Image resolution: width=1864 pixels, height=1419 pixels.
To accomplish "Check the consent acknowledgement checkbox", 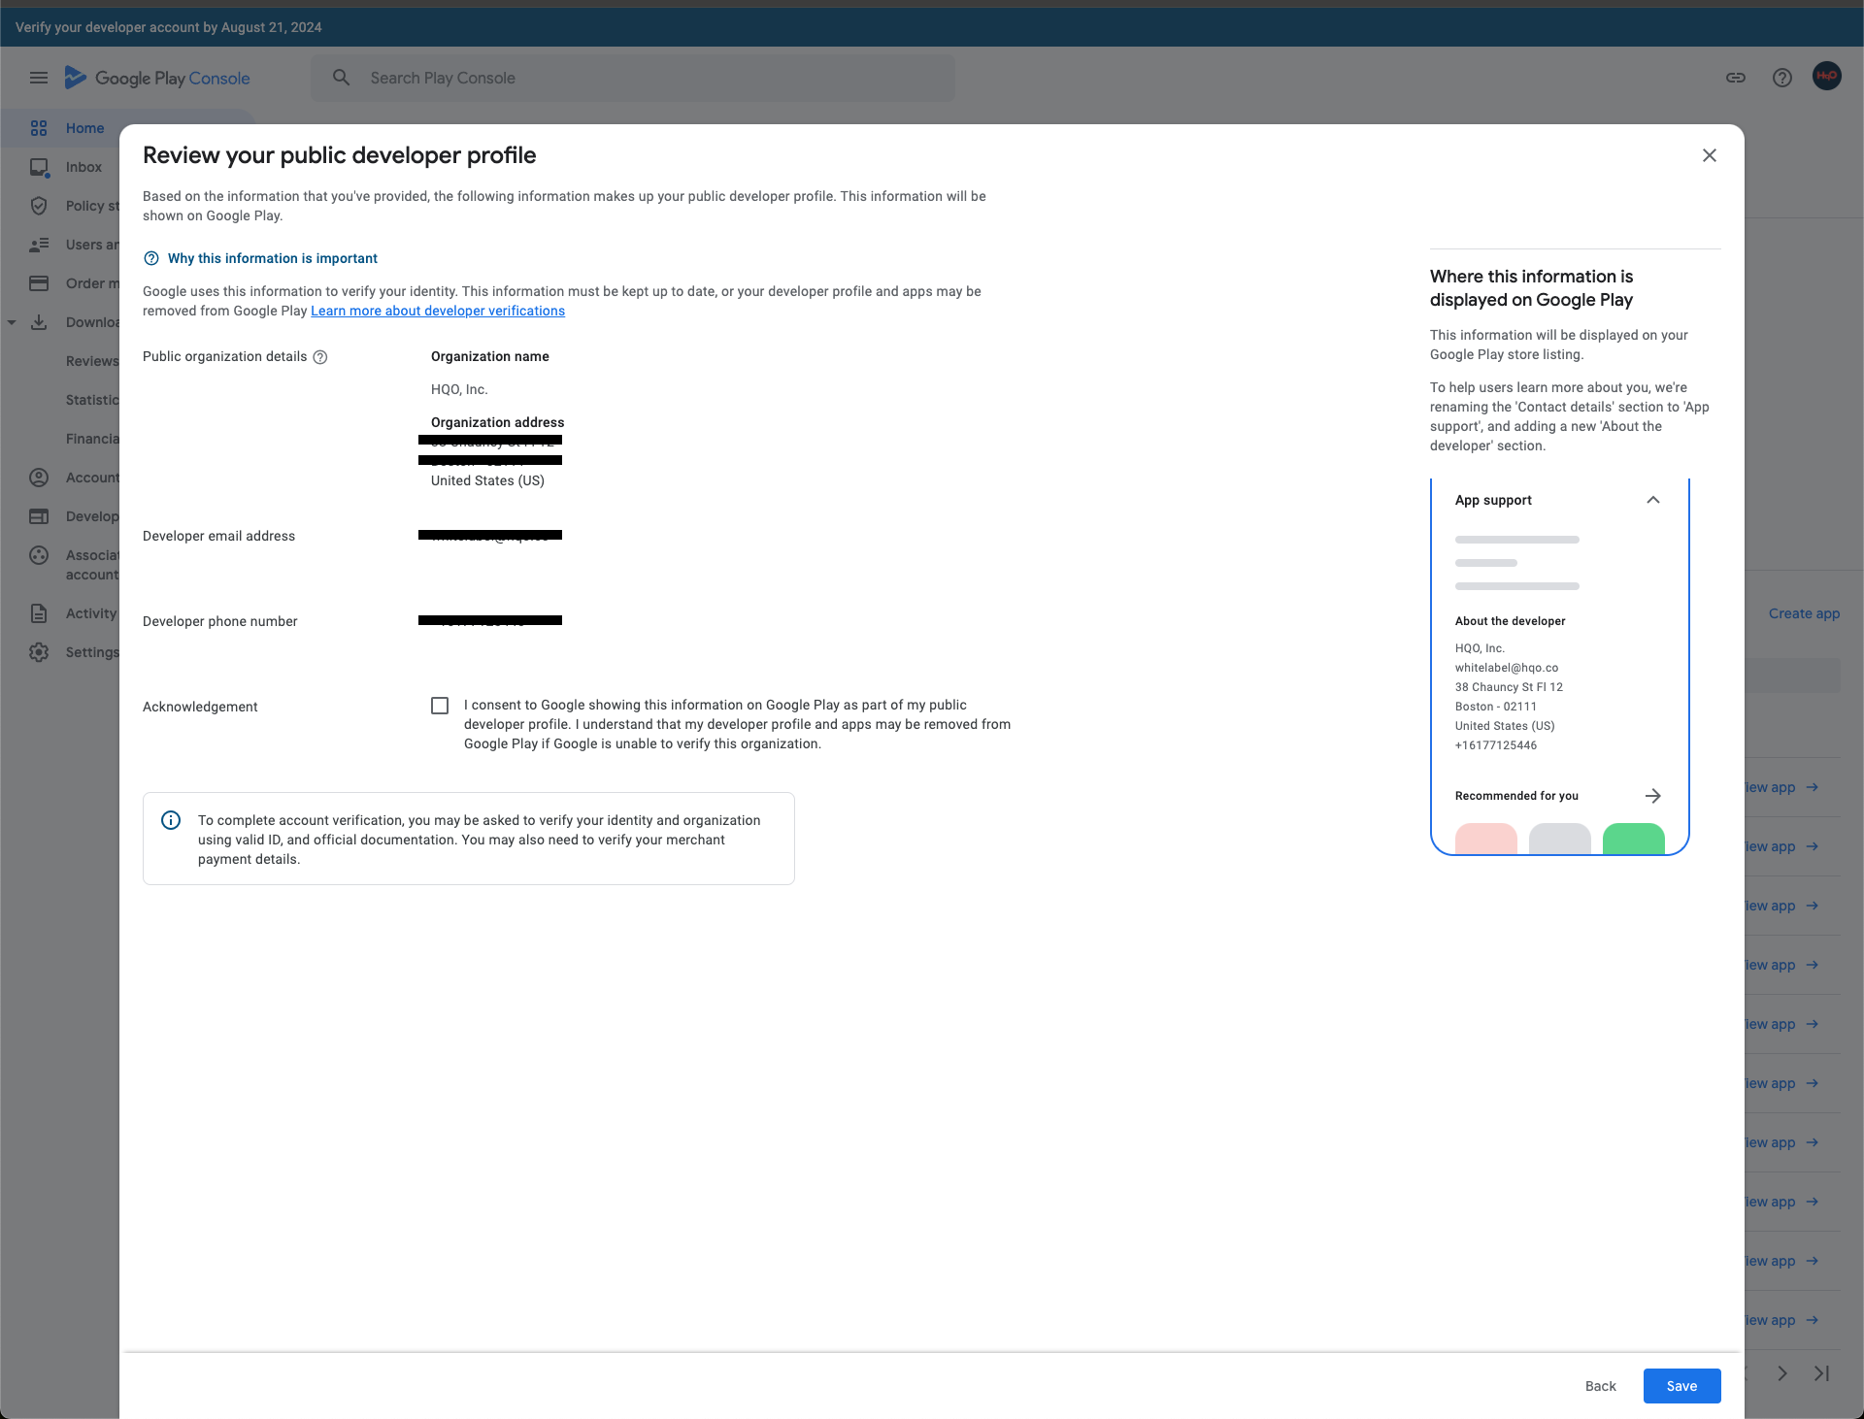I will [440, 706].
